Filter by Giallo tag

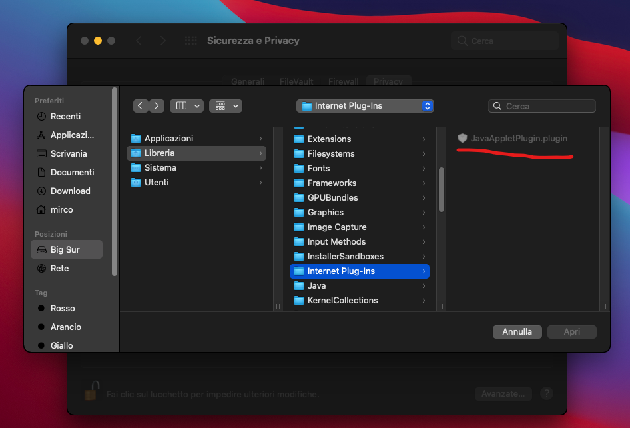[x=55, y=345]
